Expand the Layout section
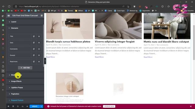This screenshot has height=109, width=195. (25, 22)
